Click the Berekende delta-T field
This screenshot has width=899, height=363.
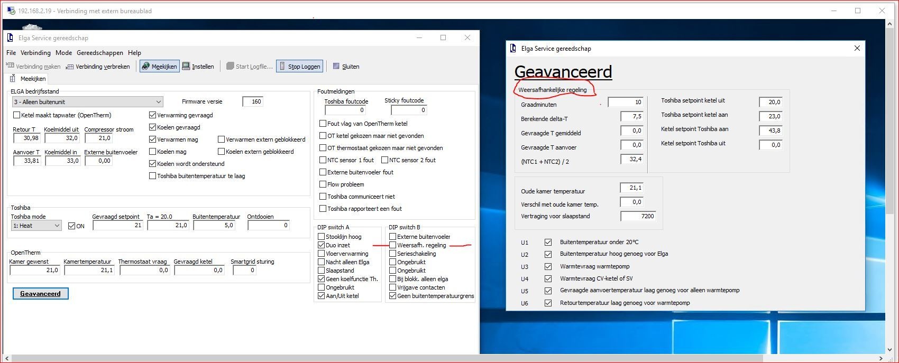pyautogui.click(x=632, y=117)
